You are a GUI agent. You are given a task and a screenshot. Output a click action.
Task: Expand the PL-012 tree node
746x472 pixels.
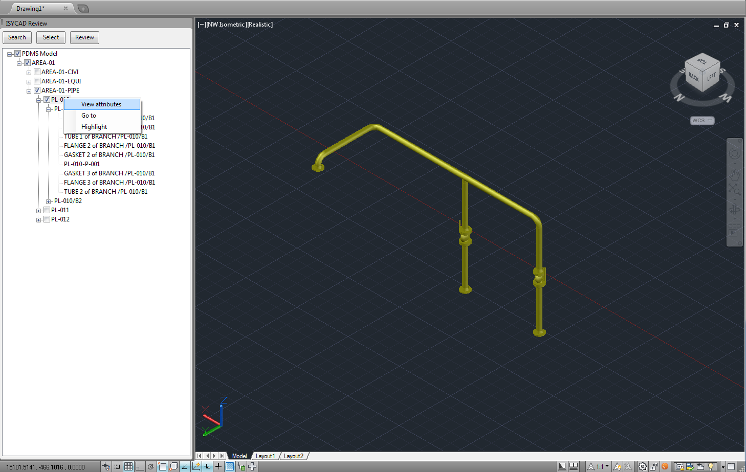(38, 220)
